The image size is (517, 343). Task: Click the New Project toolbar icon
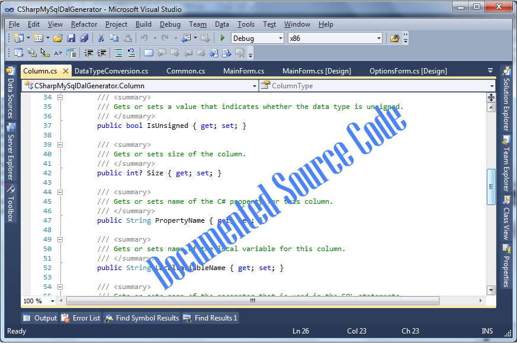click(19, 39)
